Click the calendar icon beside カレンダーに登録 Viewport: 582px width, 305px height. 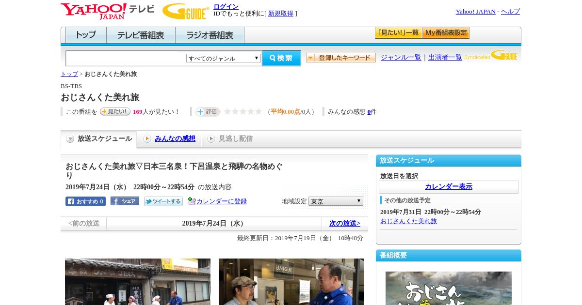coord(192,201)
